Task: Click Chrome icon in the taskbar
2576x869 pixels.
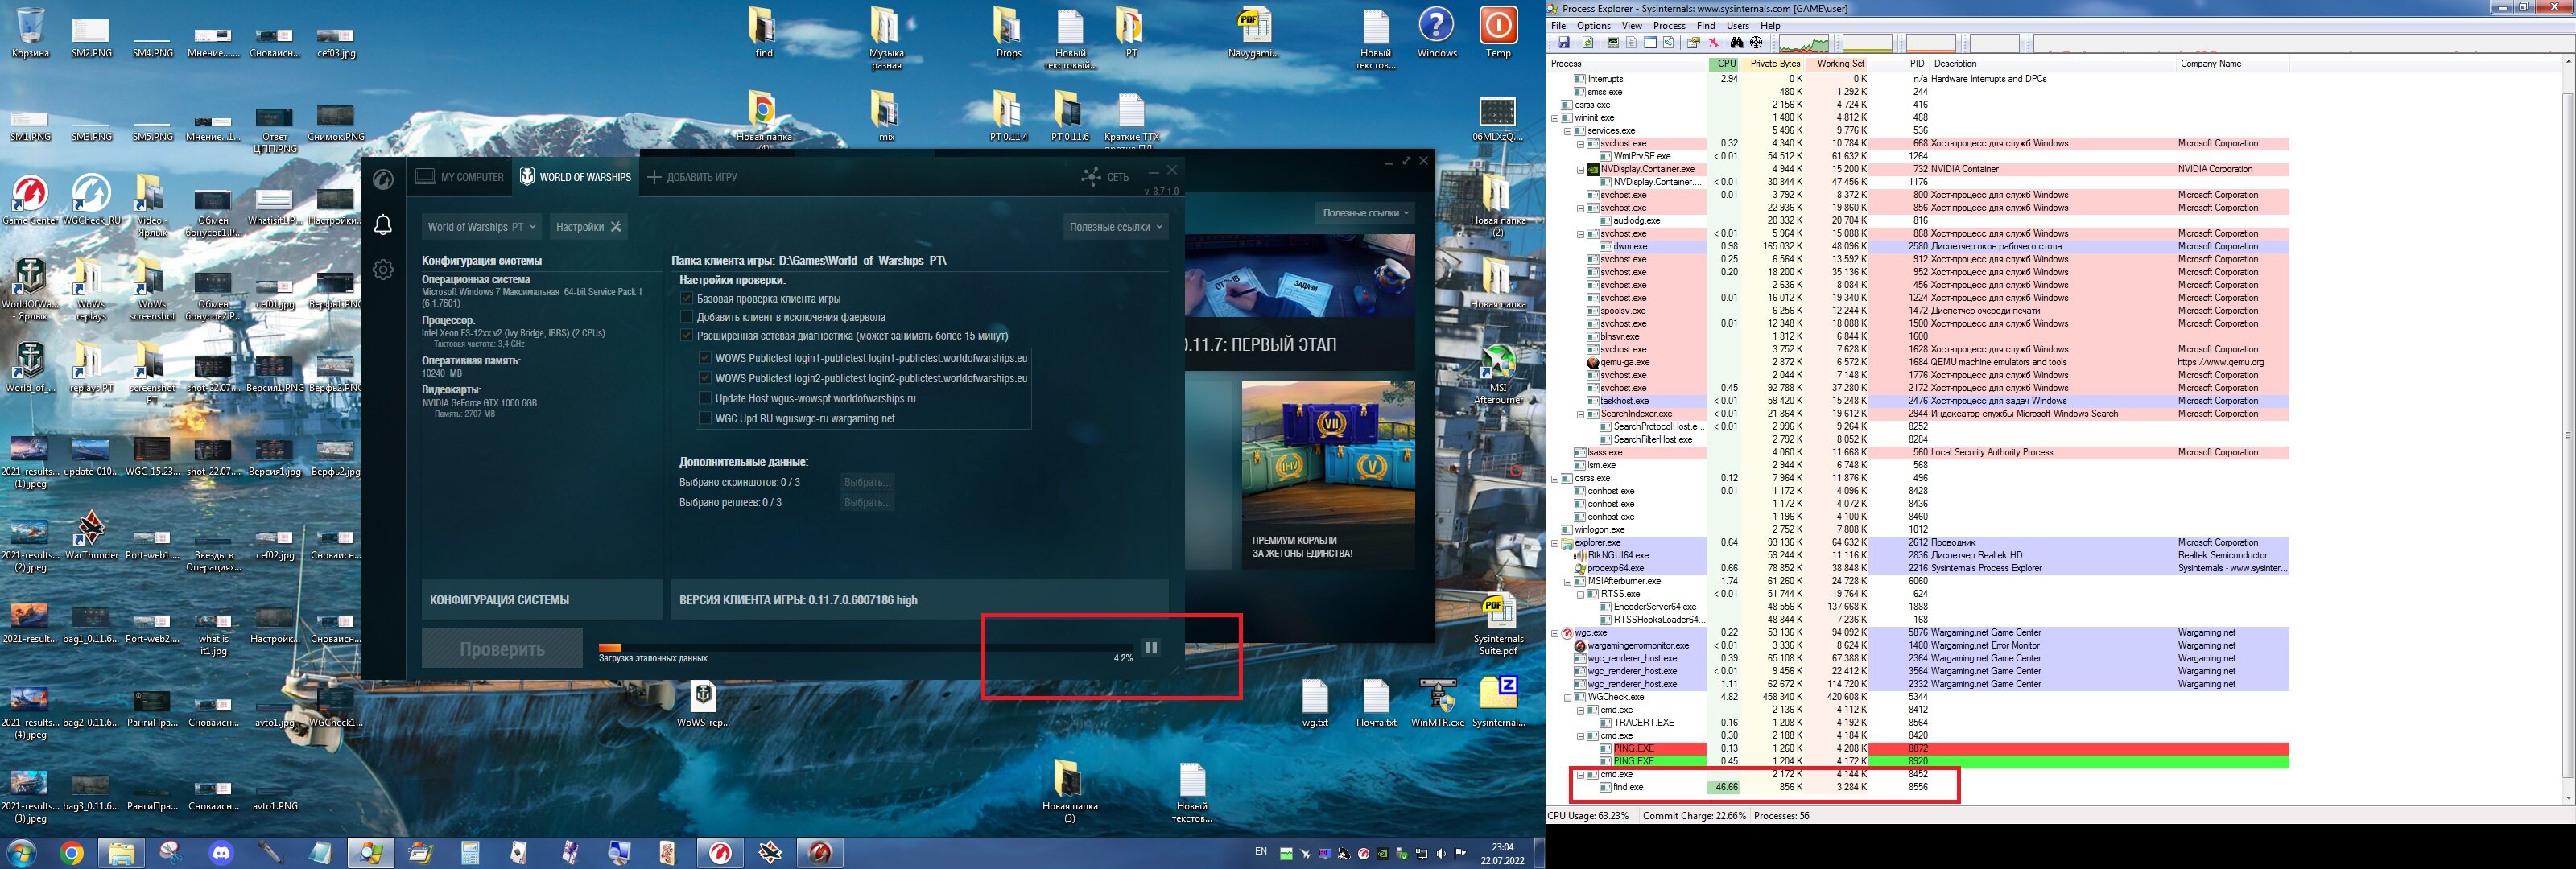Action: click(x=71, y=853)
